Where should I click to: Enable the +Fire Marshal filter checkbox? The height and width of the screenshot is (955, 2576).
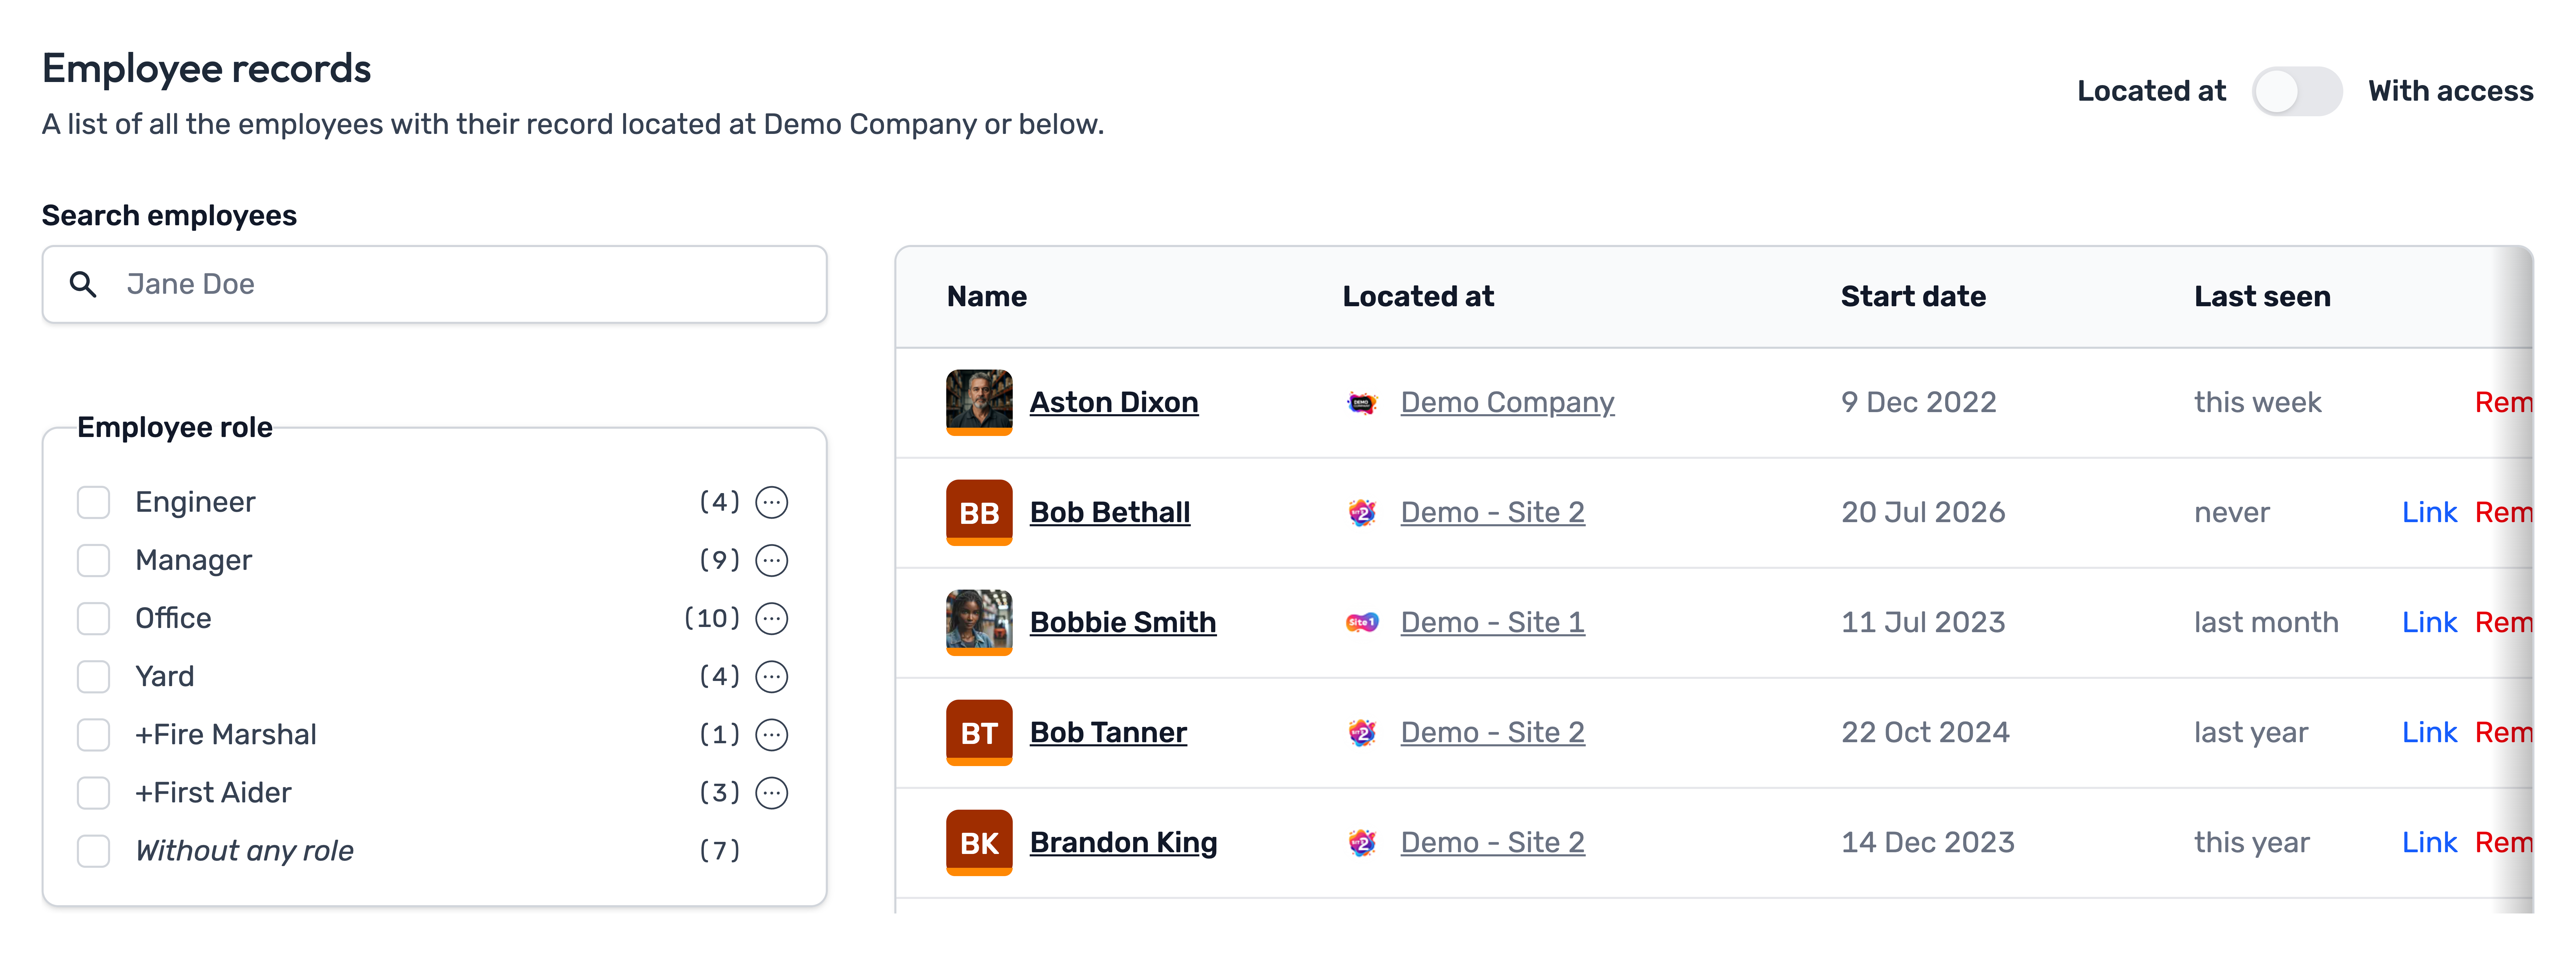tap(94, 734)
